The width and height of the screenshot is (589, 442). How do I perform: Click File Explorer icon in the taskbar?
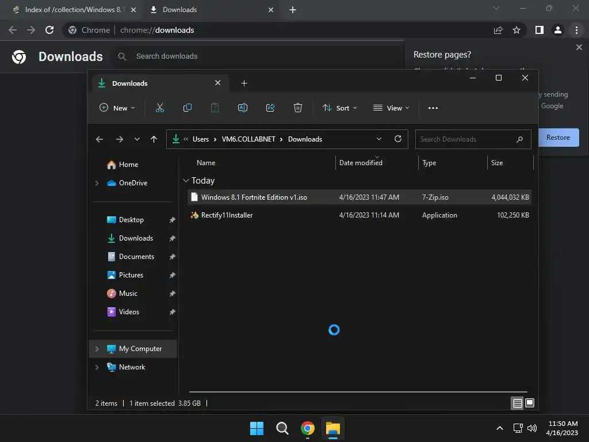(x=333, y=428)
